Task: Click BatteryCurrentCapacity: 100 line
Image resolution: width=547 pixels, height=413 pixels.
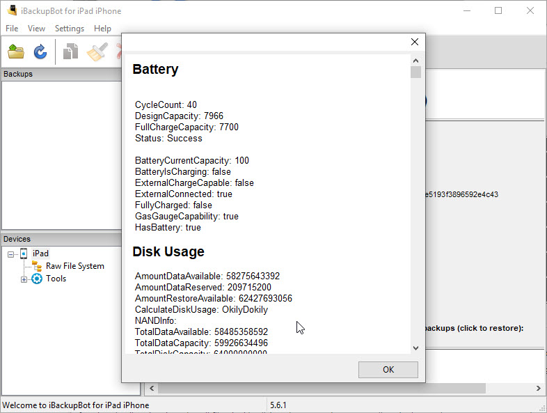Action: point(192,161)
